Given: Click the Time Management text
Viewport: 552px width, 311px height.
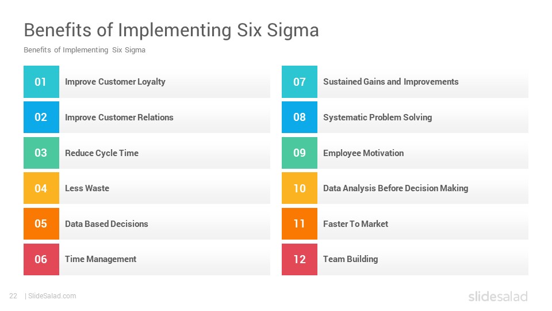Looking at the screenshot, I should click(x=100, y=259).
